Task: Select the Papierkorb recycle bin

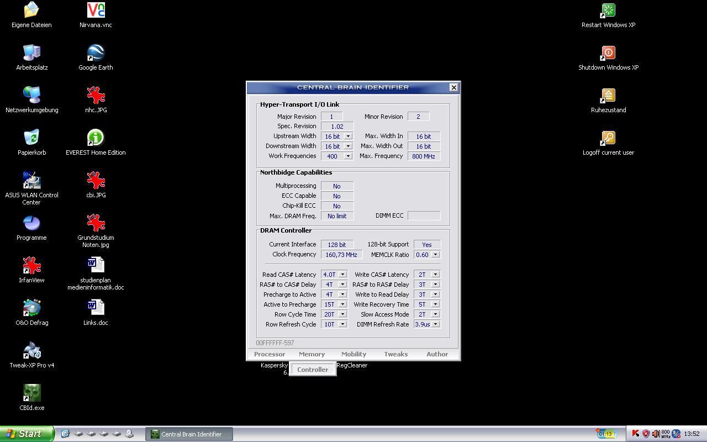Action: click(31, 143)
